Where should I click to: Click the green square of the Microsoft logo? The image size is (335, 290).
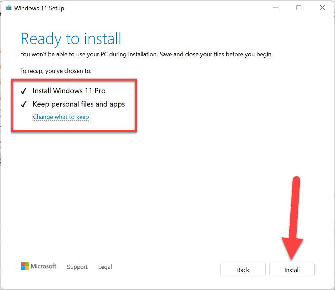click(x=27, y=264)
